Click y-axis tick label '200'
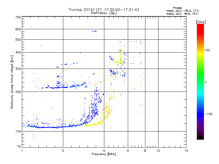Screen dimensions: 219x164 pos(18,92)
